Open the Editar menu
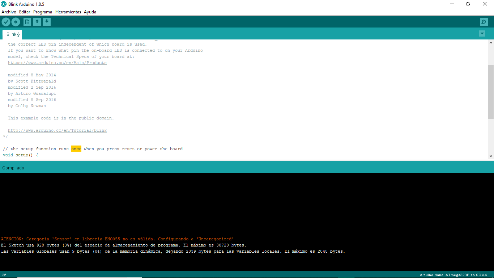 tap(25, 12)
